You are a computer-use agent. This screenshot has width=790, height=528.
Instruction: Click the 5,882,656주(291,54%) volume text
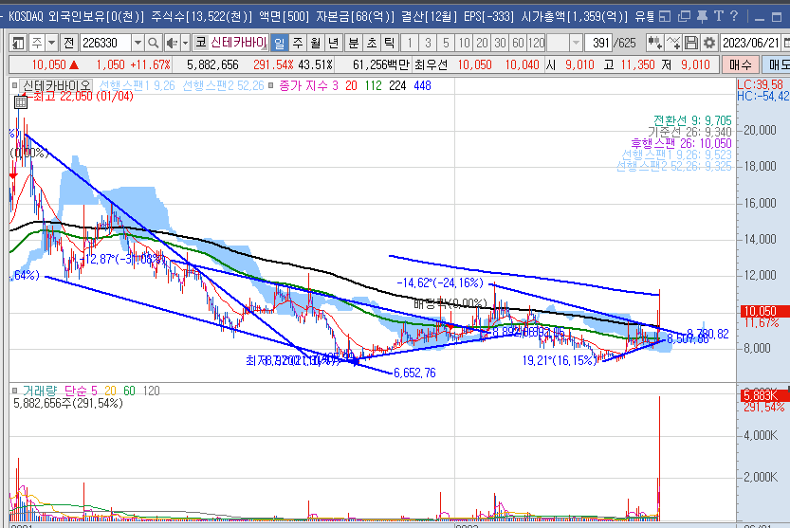pos(68,403)
